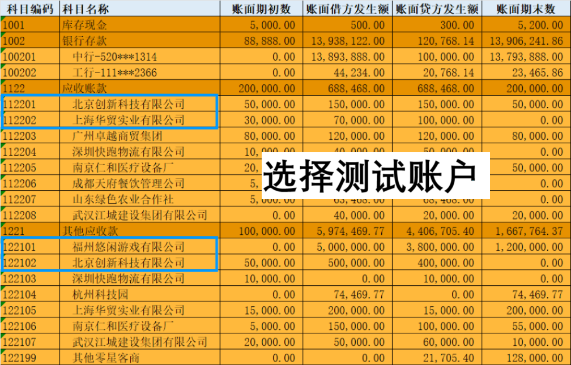This screenshot has height=365, width=571.
Task: Select account code 1002 cell
Action: (x=30, y=41)
